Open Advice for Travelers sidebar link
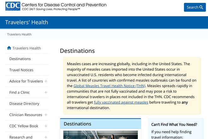 coord(26,81)
